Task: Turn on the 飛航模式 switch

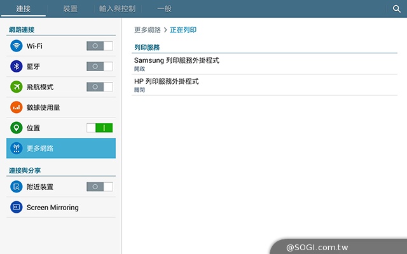Action: coord(100,87)
